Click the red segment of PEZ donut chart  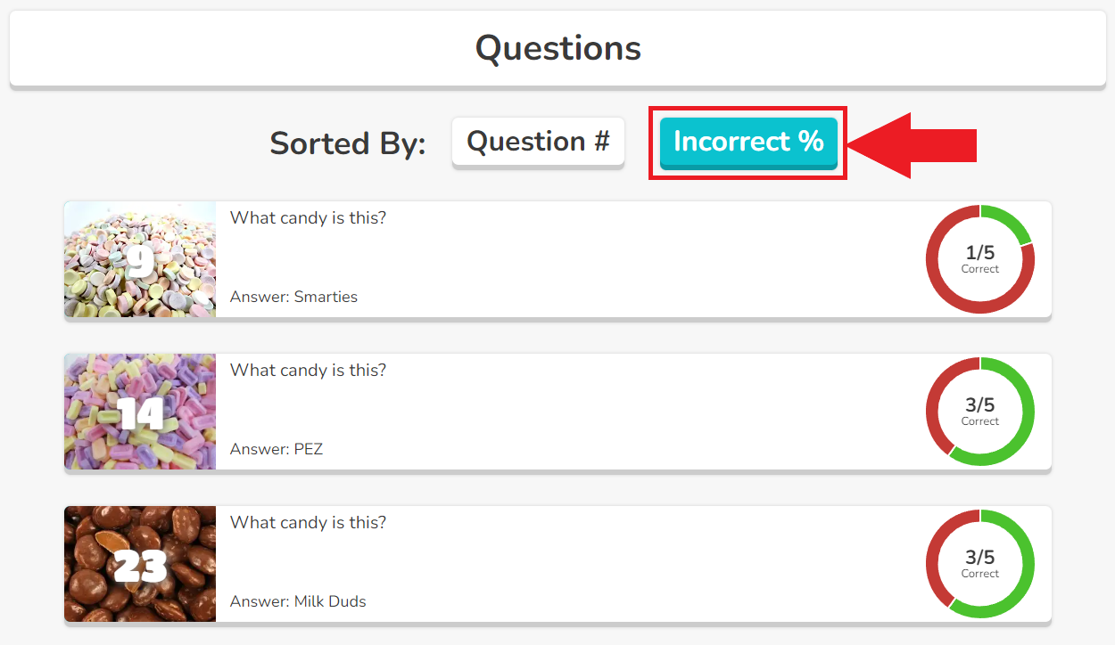coord(936,396)
